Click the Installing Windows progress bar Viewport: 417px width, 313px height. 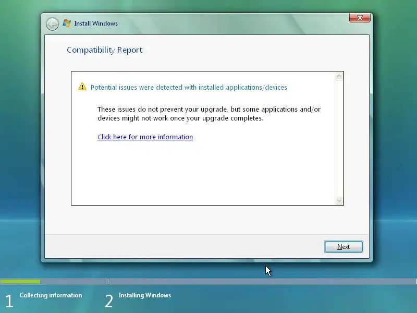click(x=263, y=281)
